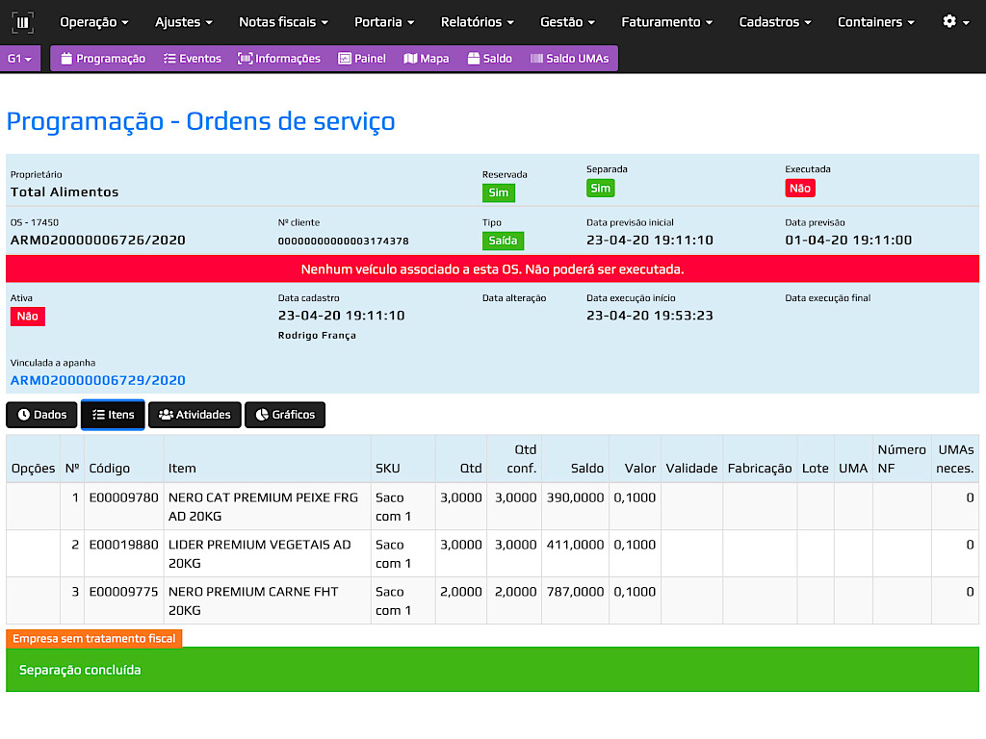
Task: Click NERO CAT PREMIUM PEIXE FRG item
Action: [x=263, y=506]
